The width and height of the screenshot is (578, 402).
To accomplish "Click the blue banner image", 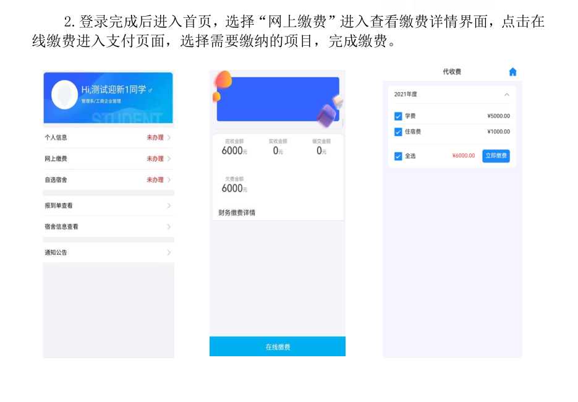I will [x=278, y=99].
